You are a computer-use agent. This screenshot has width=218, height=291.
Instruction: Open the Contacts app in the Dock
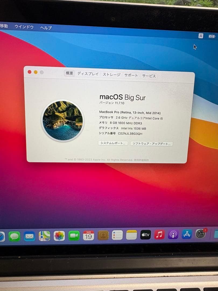[103, 235]
